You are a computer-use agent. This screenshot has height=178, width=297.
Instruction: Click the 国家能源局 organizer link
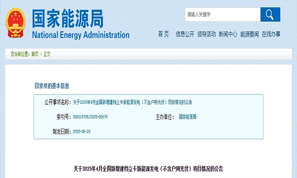coord(188,117)
